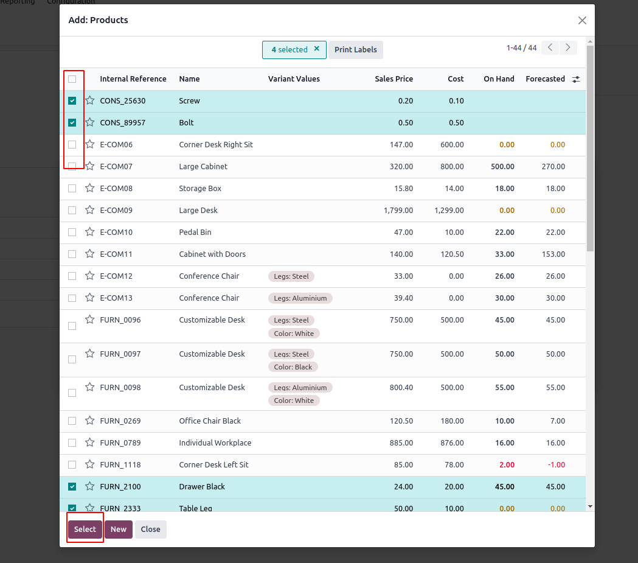
Task: Mark Corner Desk Right Sit as favorite
Action: 90,144
